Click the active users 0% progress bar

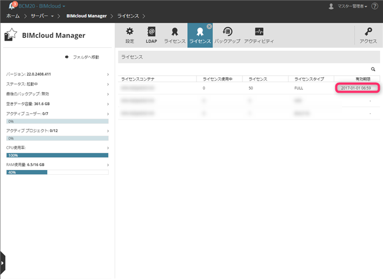[57, 121]
